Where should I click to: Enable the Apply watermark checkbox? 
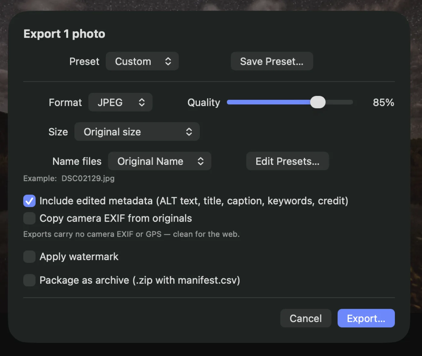point(29,257)
